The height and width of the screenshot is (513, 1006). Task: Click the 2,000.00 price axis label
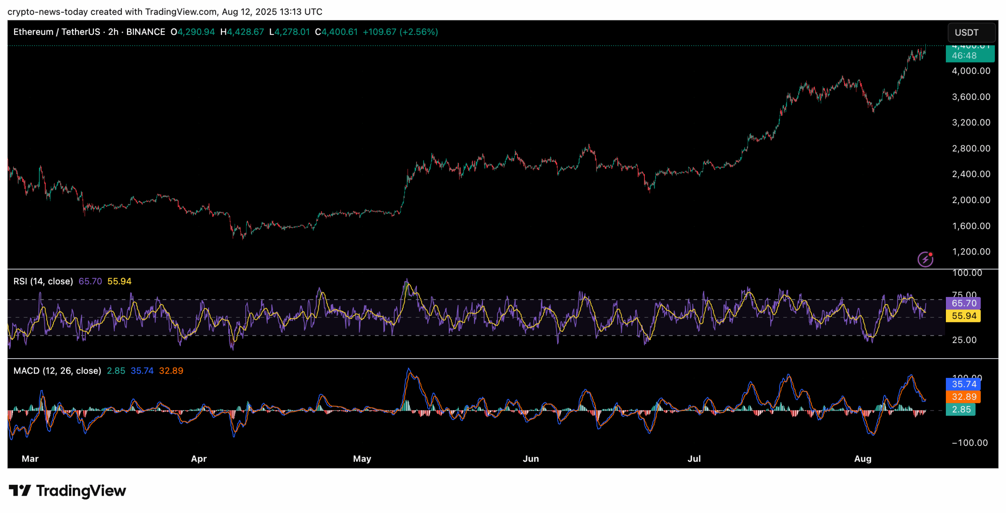[x=971, y=200]
